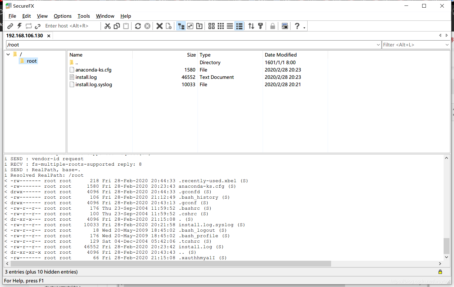Click the Copy icon in toolbar

(x=116, y=26)
